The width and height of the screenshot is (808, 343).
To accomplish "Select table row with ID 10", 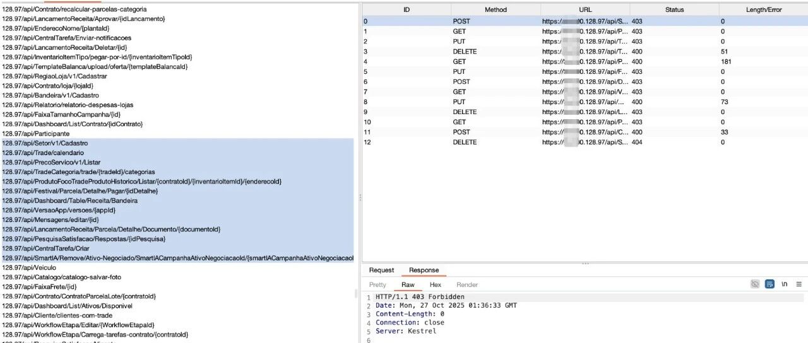I will coord(585,122).
